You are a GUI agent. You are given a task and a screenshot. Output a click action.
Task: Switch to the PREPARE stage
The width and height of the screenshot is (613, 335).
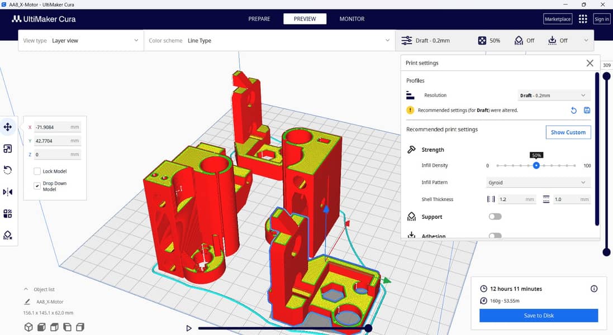[259, 19]
